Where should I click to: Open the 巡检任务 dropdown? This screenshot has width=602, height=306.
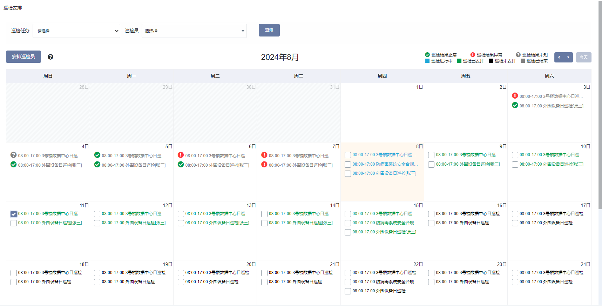pos(76,31)
